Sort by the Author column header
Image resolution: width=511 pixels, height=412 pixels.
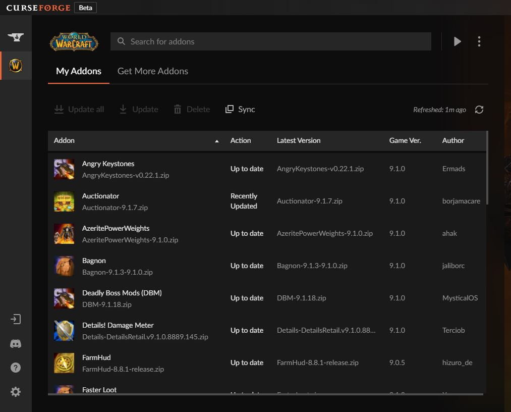[453, 140]
